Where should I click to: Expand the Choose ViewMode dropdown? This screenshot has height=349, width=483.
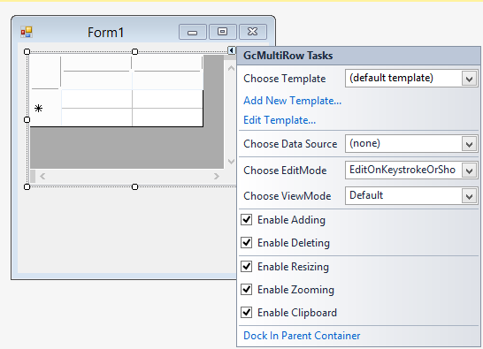[x=469, y=196]
